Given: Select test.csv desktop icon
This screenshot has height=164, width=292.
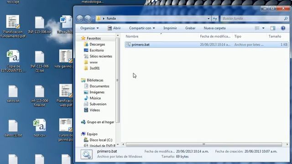Looking at the screenshot, I should point(40,128).
